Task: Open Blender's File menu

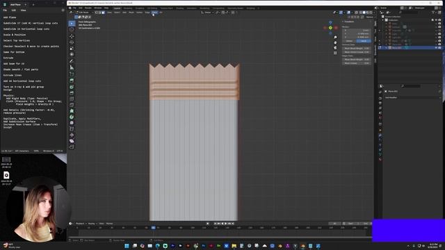Action: point(74,8)
